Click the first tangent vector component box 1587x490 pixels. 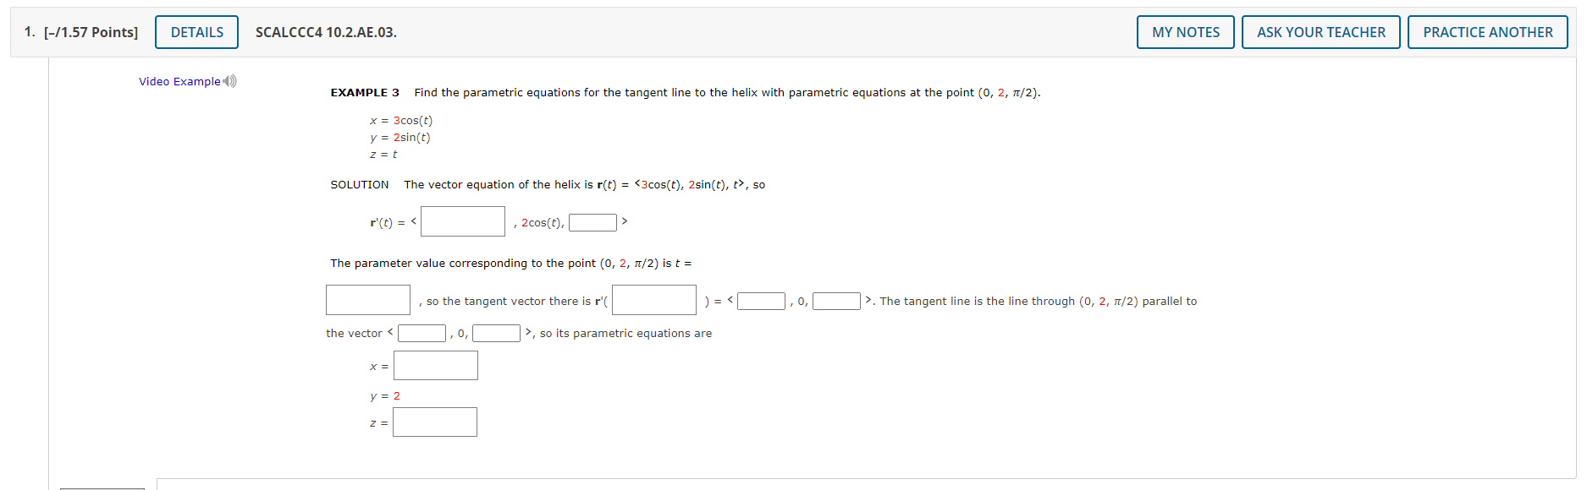click(759, 299)
